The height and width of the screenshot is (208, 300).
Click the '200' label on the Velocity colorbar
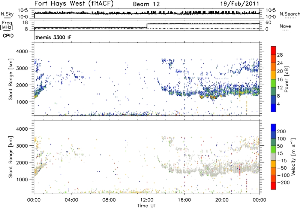(282, 131)
